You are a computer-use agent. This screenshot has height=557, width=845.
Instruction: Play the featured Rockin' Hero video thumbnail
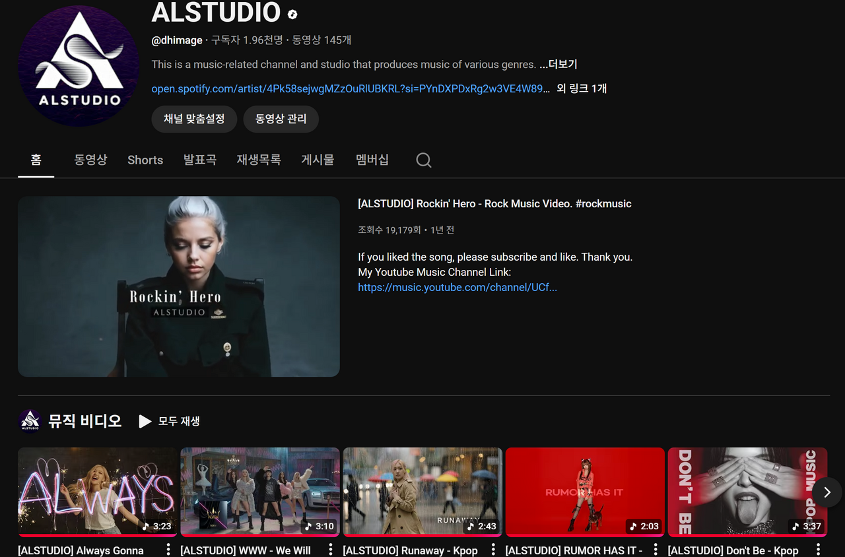[179, 286]
